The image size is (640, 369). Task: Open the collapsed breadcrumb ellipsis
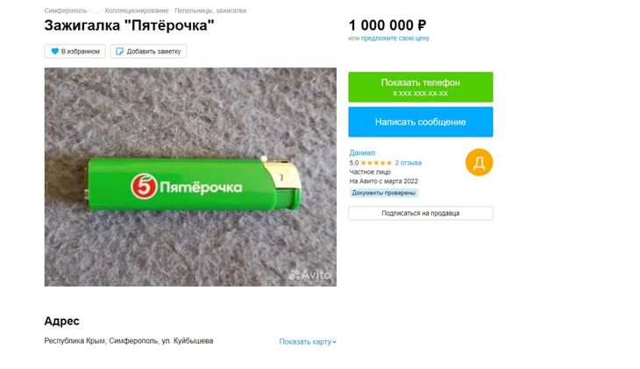tap(96, 11)
